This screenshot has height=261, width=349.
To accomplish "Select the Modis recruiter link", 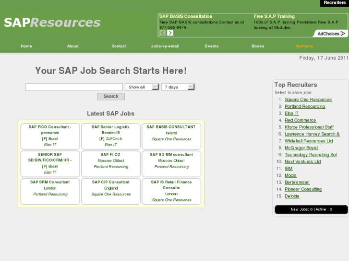I will pyautogui.click(x=290, y=175).
